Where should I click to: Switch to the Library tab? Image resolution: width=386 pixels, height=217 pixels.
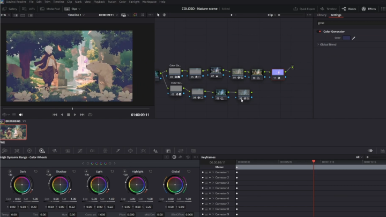[322, 15]
